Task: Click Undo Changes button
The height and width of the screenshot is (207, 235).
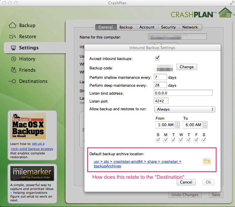Action: pyautogui.click(x=185, y=195)
